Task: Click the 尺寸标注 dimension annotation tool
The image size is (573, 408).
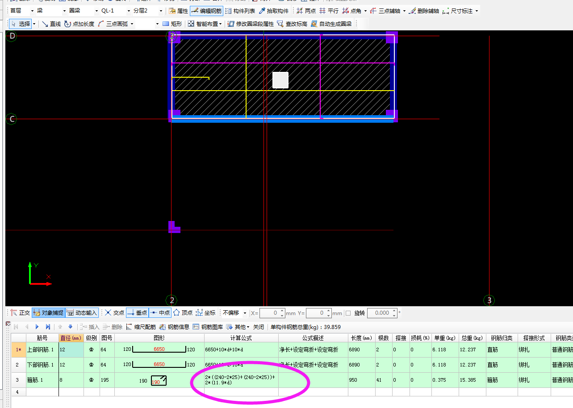Action: coord(457,11)
